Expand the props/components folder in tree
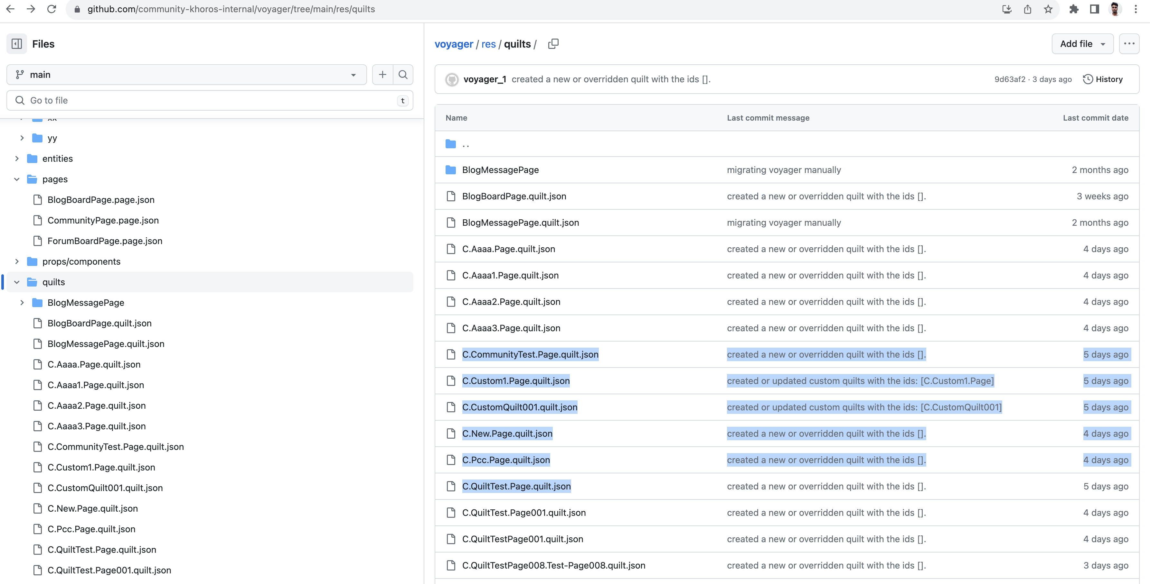1150x584 pixels. (x=16, y=261)
